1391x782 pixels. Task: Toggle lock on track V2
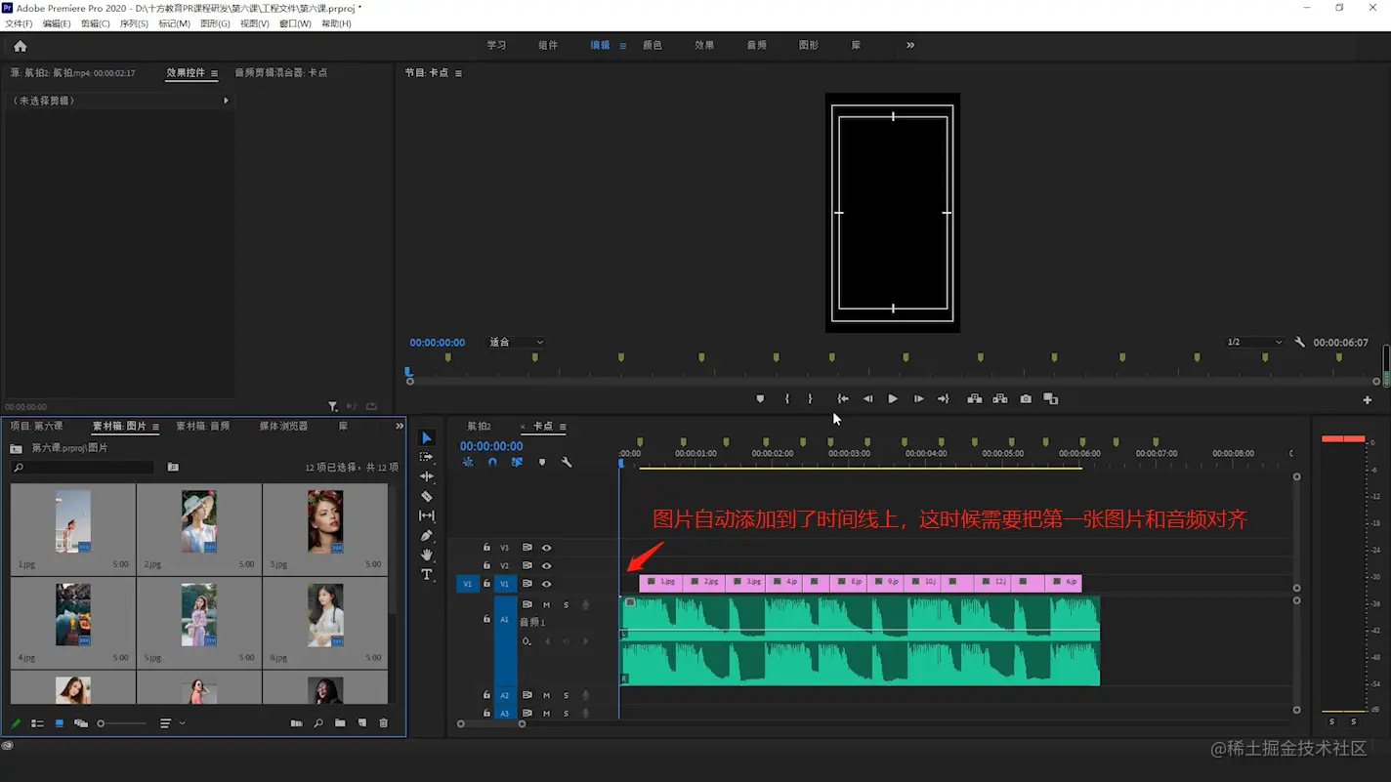(486, 565)
